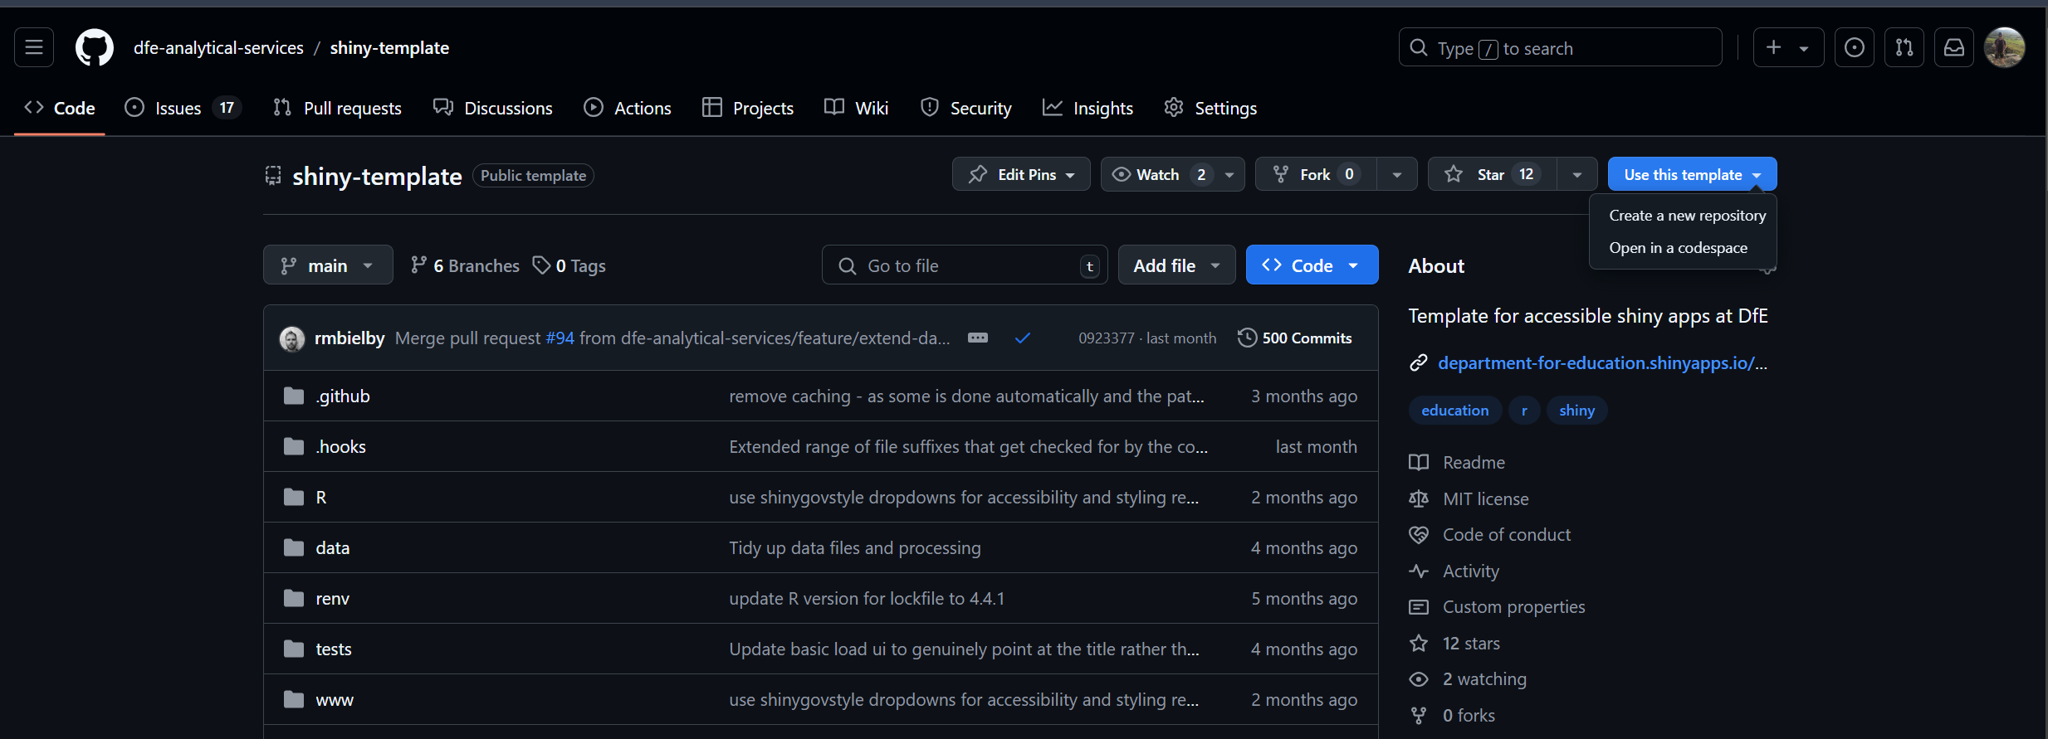Click the GitHub logo home icon
The width and height of the screenshot is (2048, 739).
94,48
